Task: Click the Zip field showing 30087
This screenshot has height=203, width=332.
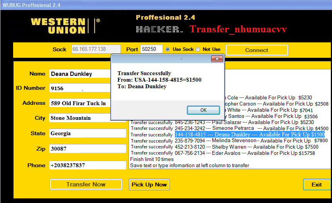Action: 88,149
